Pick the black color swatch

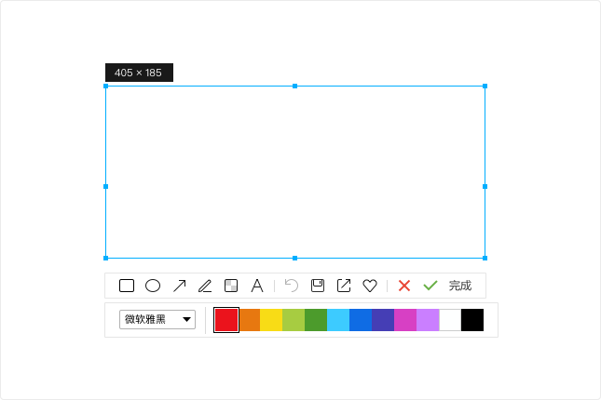[472, 320]
